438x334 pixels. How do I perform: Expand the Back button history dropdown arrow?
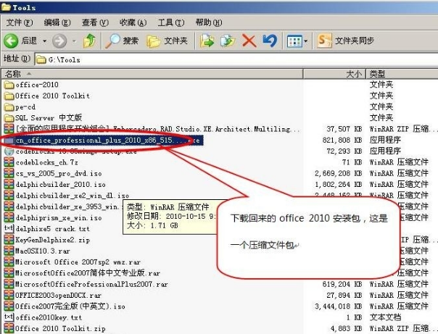click(44, 41)
